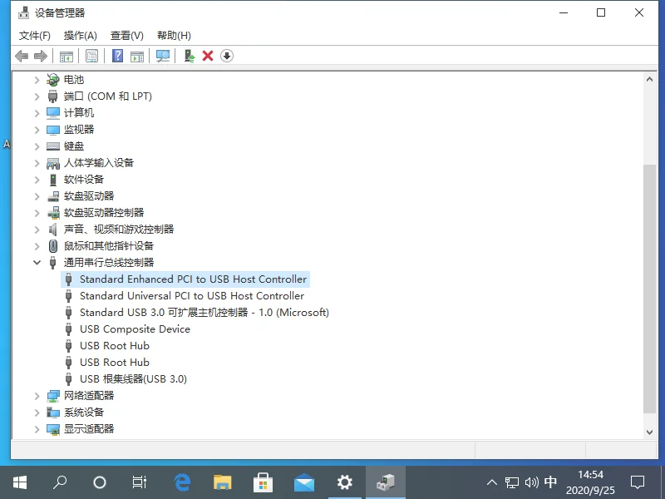Viewport: 665px width, 499px height.
Task: Select the 键盘 keyboard icon
Action: click(x=53, y=146)
